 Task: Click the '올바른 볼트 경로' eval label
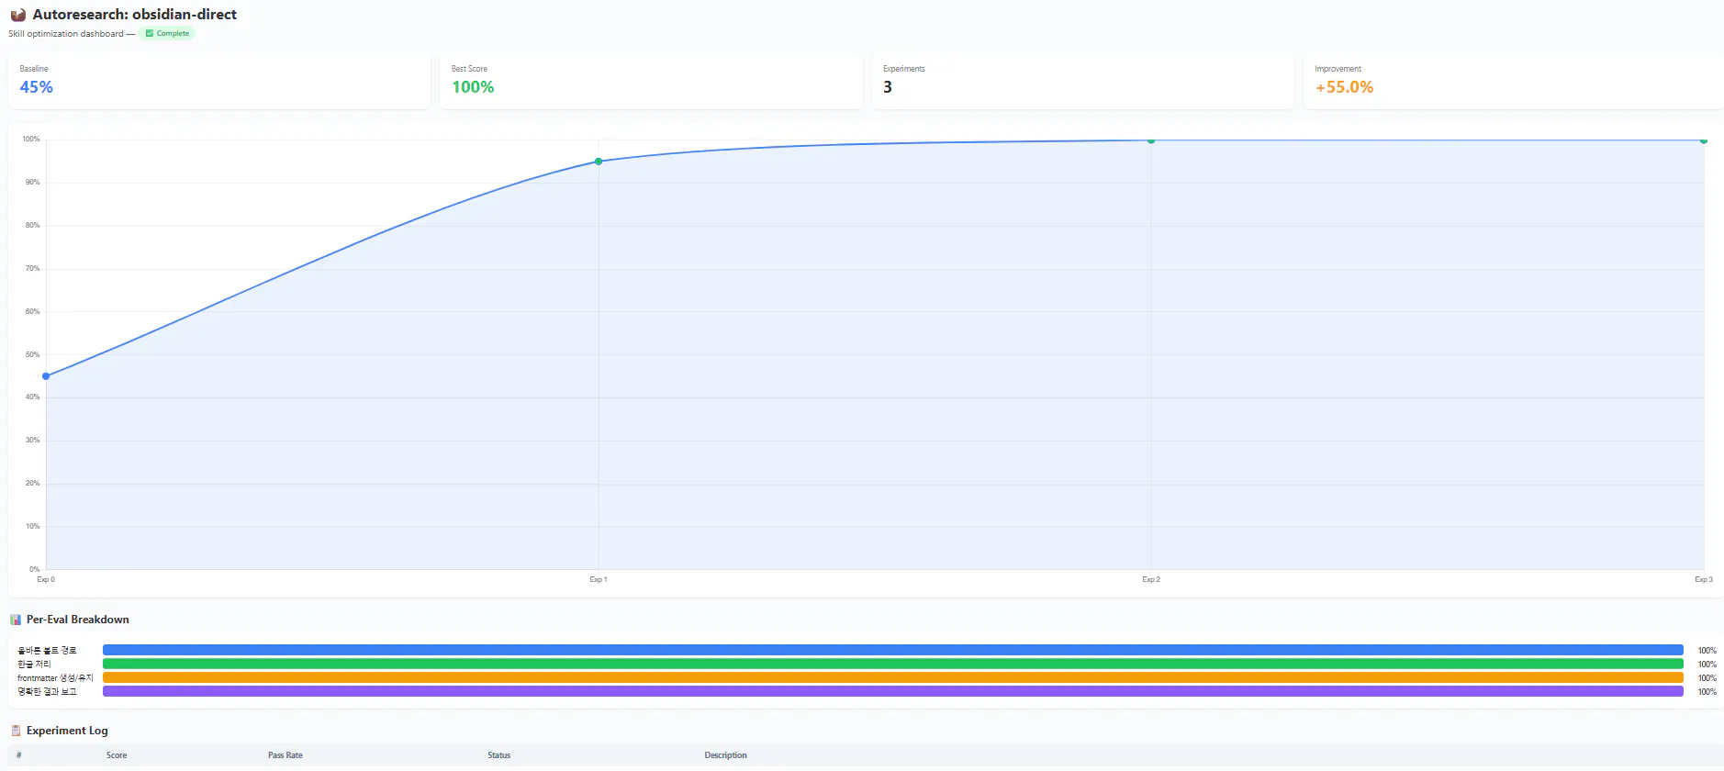pos(47,651)
